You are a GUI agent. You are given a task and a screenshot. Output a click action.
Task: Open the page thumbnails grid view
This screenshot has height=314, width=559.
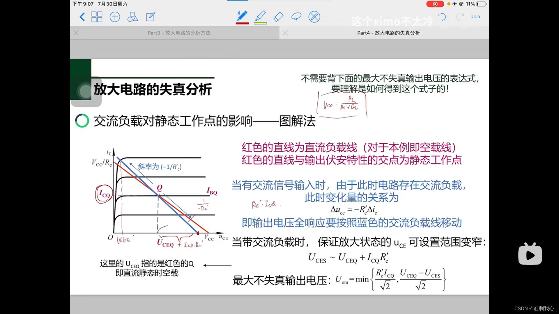point(97,17)
